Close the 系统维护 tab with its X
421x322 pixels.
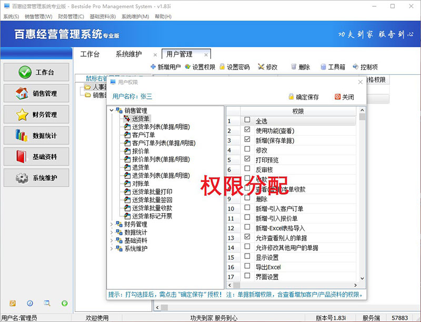pos(155,55)
